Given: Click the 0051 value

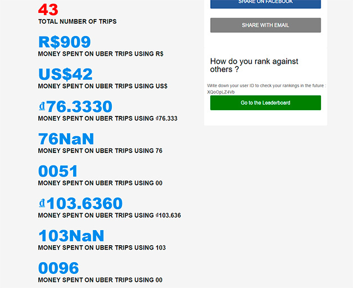Looking at the screenshot, I should coord(58,171).
